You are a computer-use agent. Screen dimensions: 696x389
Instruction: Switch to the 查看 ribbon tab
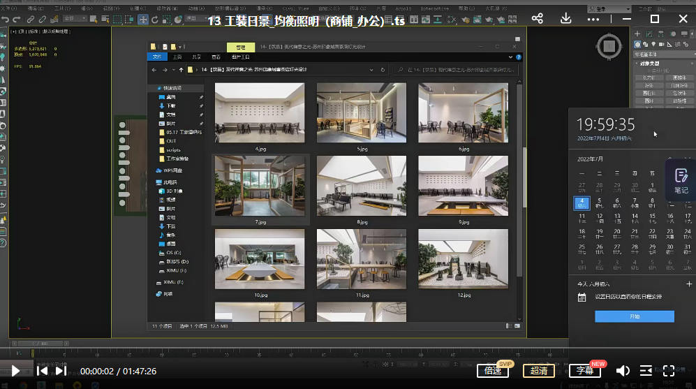216,57
